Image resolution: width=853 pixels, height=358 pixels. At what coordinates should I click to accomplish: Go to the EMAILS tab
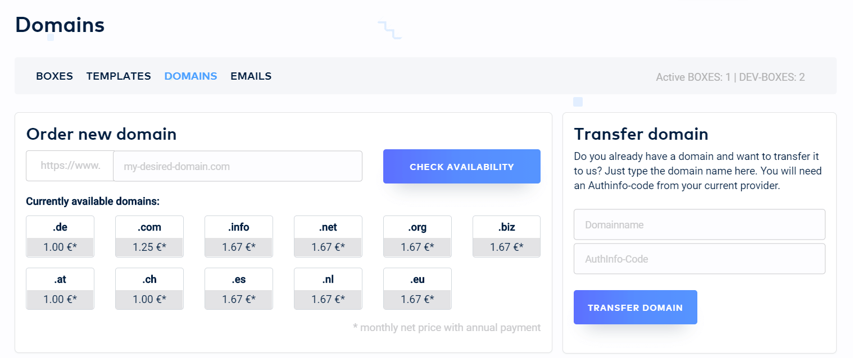[251, 76]
